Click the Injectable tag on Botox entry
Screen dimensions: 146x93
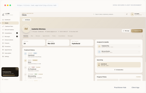click(35, 60)
